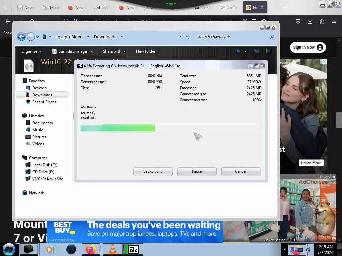
Task: Open Firefox downloads icon
Action: pos(310,21)
